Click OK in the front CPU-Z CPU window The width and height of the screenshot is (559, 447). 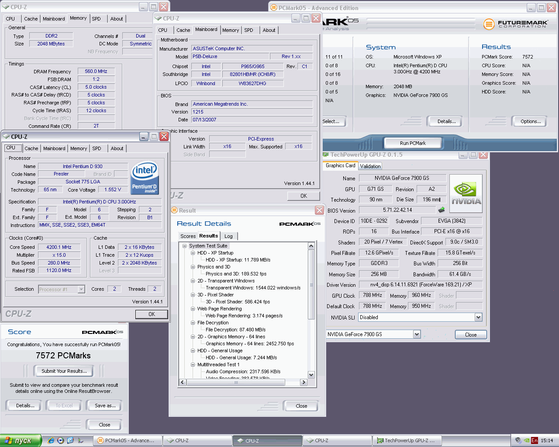(152, 314)
